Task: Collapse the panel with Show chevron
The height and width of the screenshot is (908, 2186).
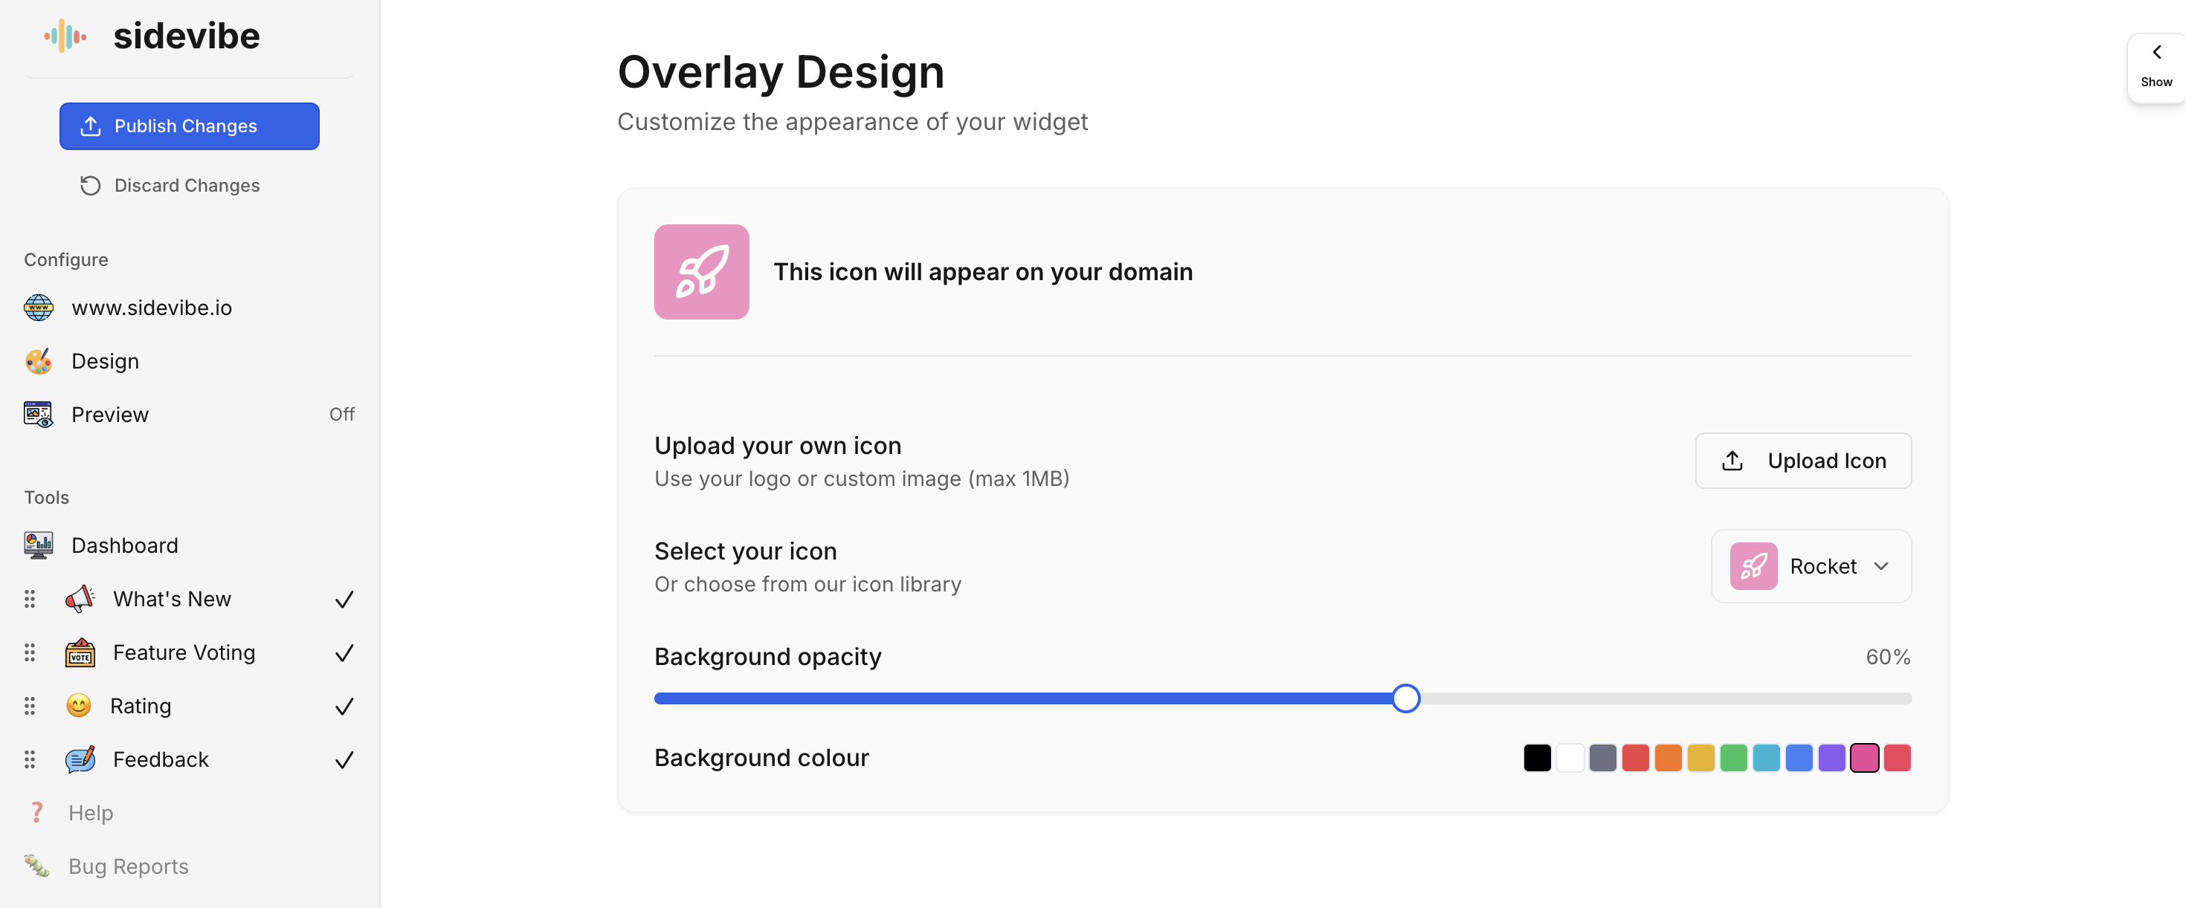Action: click(2156, 66)
